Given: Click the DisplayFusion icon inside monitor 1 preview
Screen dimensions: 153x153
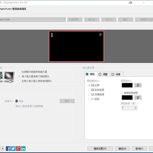Looking at the screenshot, I should coord(100,34).
